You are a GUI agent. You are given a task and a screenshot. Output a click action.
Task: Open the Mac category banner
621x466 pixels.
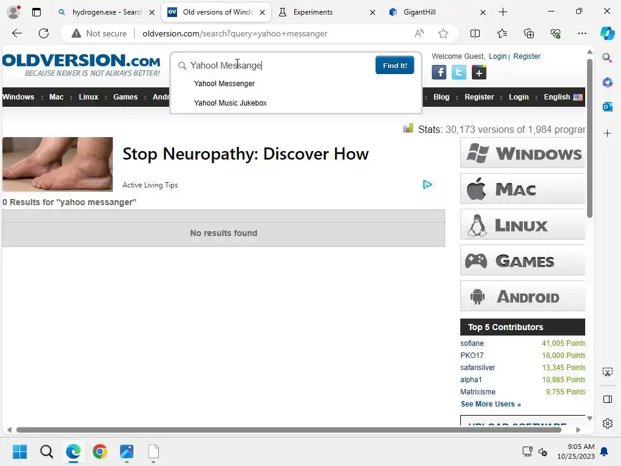coord(522,189)
